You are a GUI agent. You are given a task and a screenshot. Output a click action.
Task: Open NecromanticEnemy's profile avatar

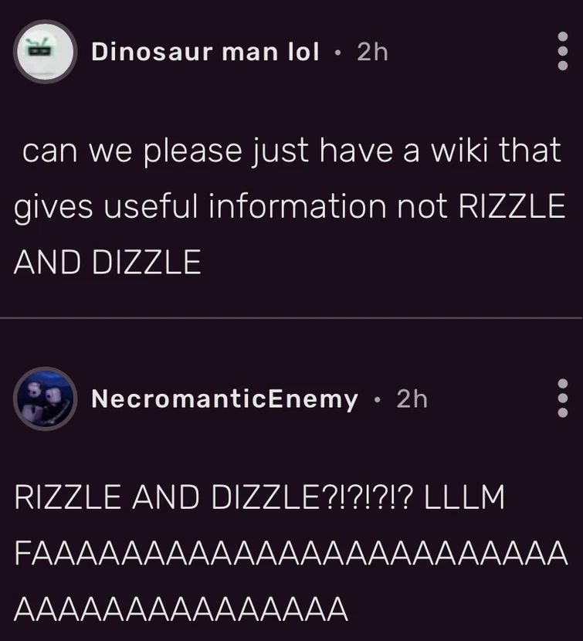tap(46, 399)
